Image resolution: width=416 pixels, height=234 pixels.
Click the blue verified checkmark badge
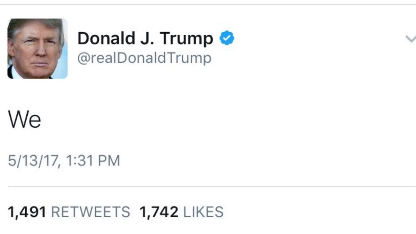(227, 38)
